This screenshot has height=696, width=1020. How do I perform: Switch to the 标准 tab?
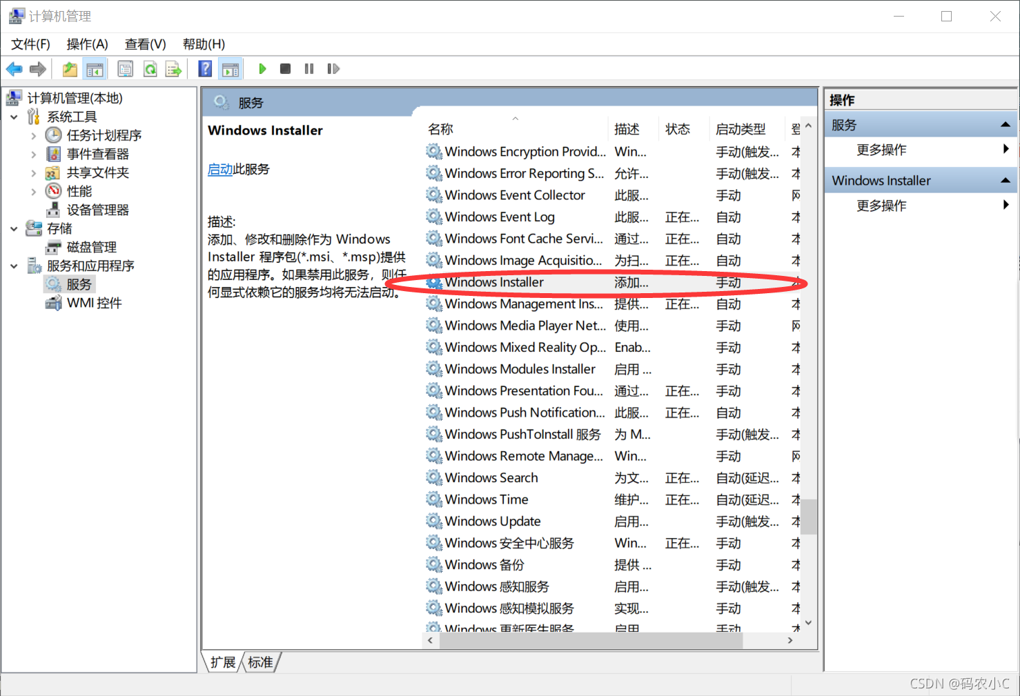point(260,662)
